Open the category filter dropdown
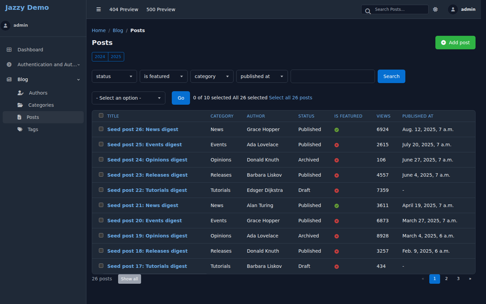486x304 pixels. (212, 76)
